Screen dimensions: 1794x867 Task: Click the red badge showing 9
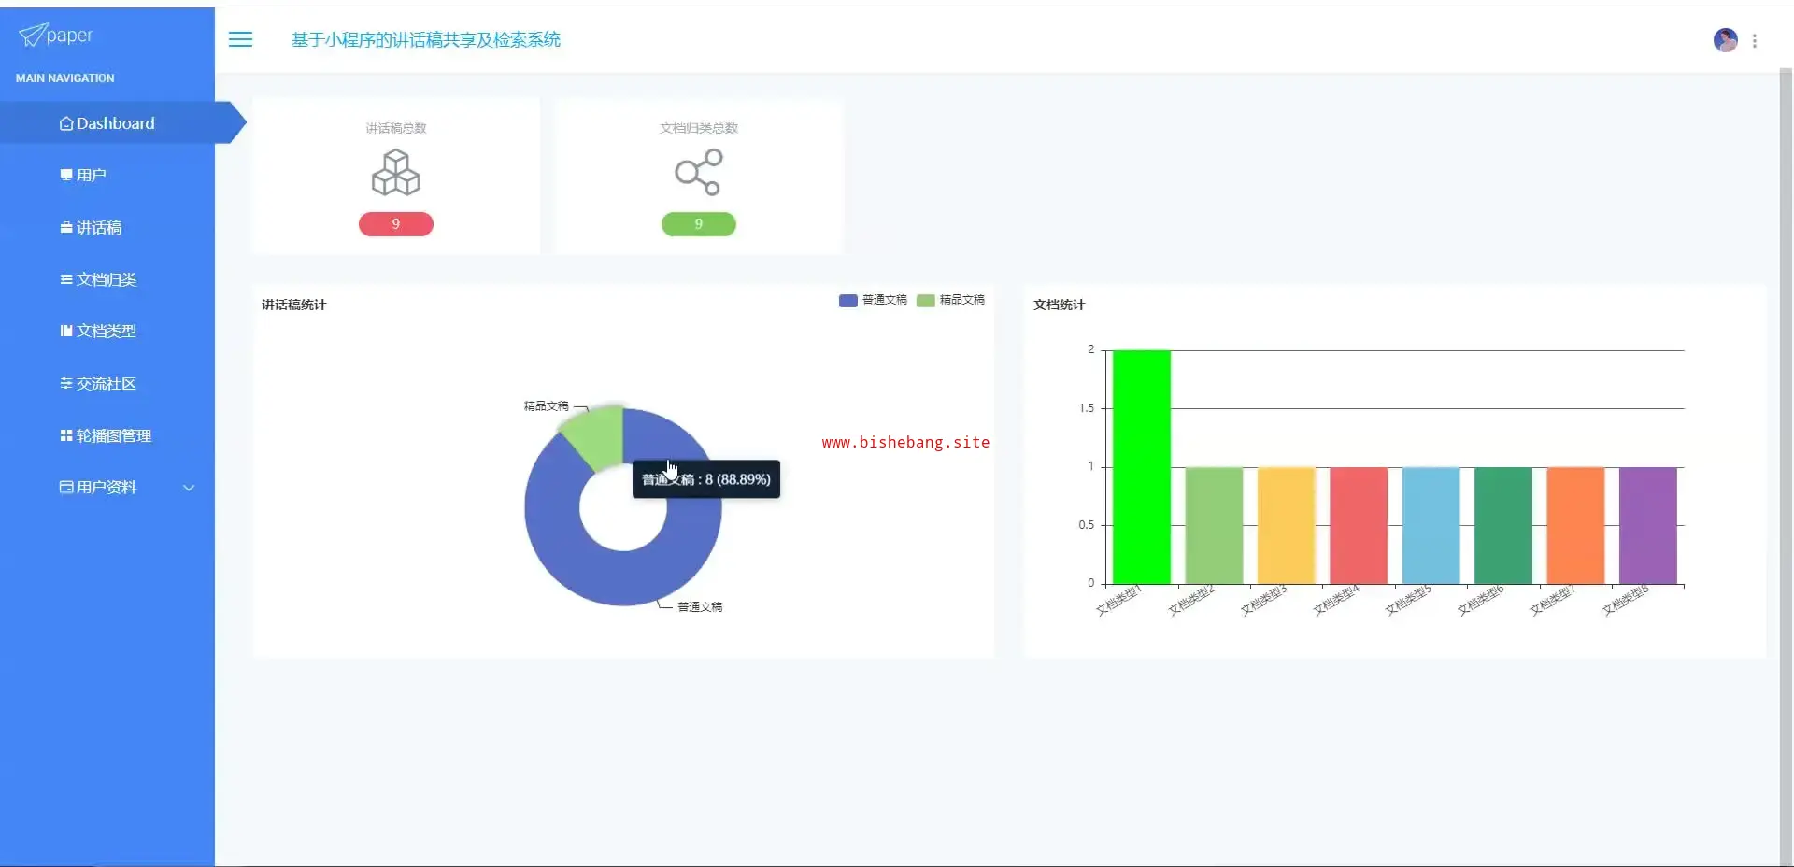pyautogui.click(x=396, y=224)
